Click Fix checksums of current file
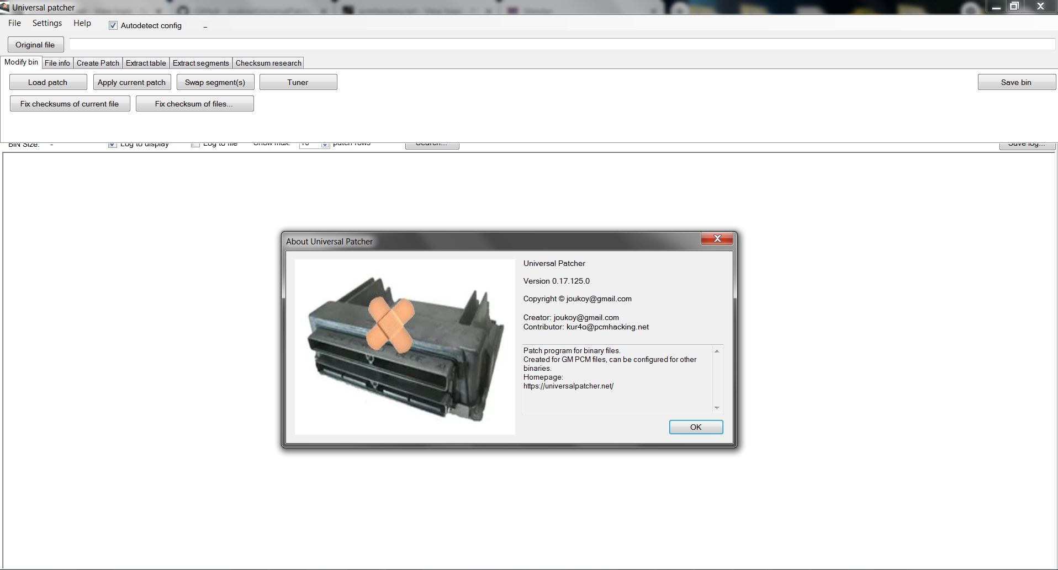 pos(70,104)
